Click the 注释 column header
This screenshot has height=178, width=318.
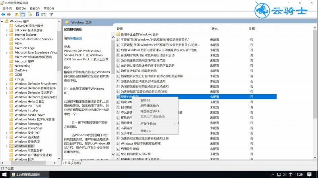252,29
